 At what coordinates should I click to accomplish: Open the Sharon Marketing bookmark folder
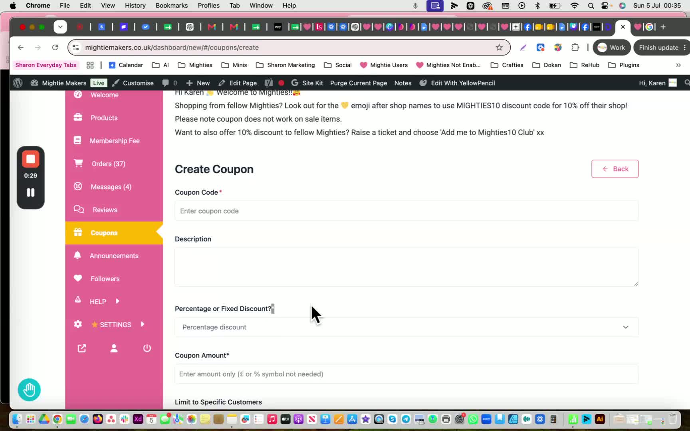(x=286, y=65)
